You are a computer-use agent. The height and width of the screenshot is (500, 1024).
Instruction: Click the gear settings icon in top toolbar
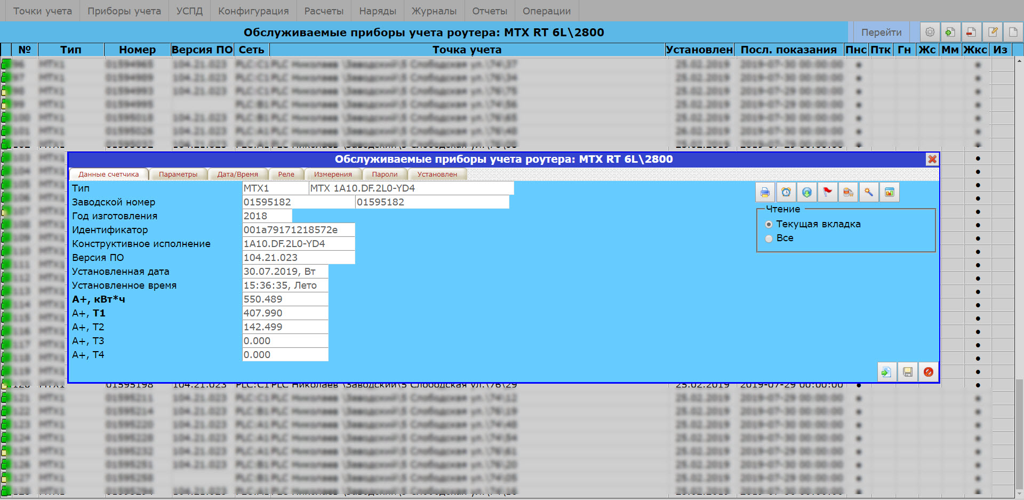[930, 32]
